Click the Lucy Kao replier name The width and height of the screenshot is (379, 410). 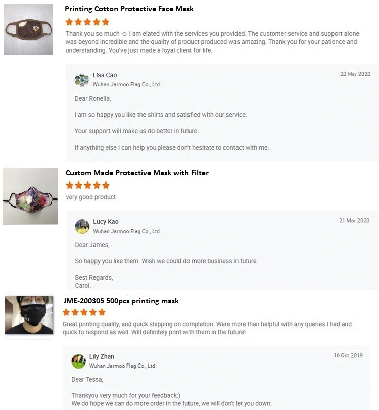coord(106,222)
